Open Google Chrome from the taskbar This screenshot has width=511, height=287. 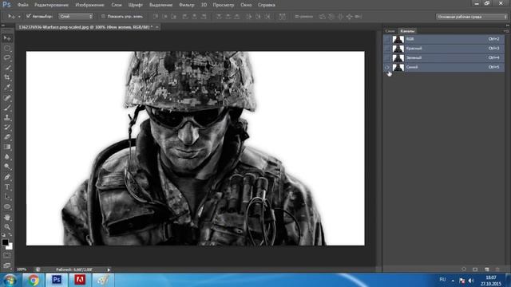click(33, 280)
